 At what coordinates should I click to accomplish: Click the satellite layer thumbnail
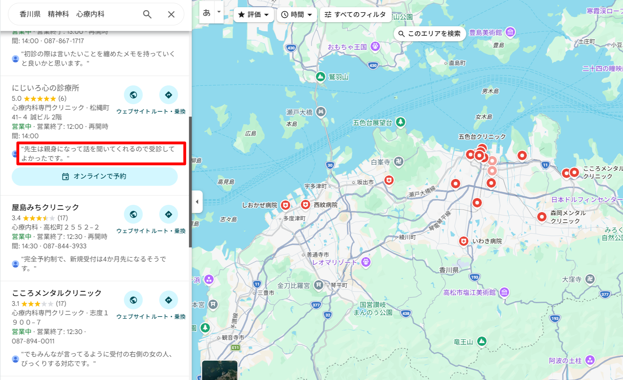220,370
